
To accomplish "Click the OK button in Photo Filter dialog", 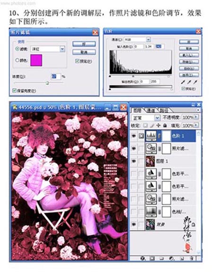I will click(x=84, y=44).
